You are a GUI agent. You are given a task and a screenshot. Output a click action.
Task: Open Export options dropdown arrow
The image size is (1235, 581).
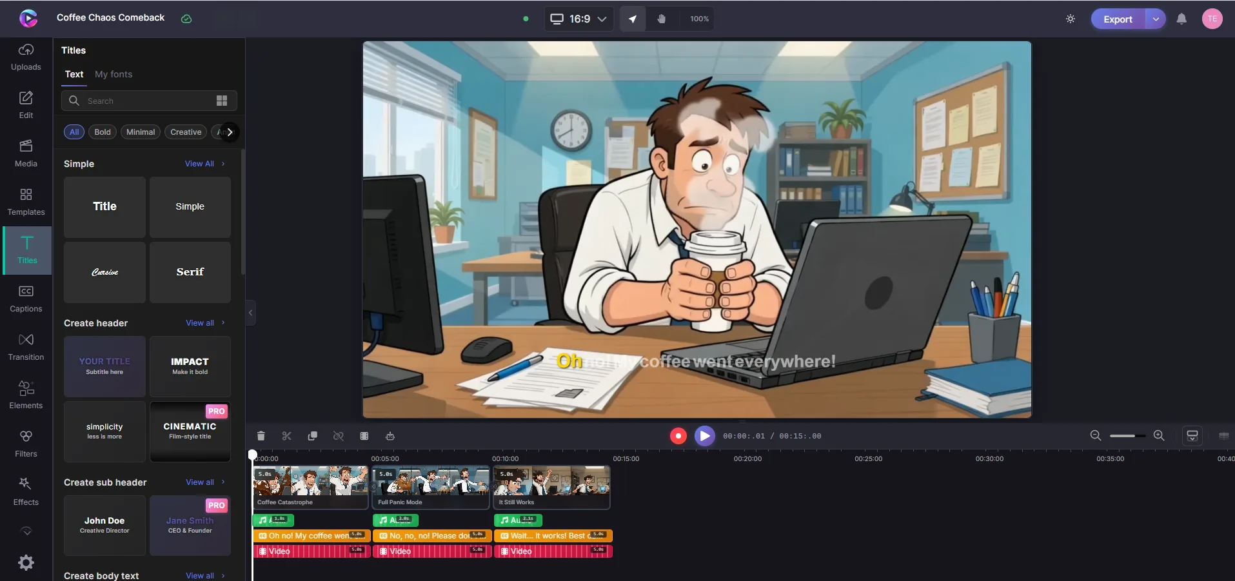click(1156, 19)
